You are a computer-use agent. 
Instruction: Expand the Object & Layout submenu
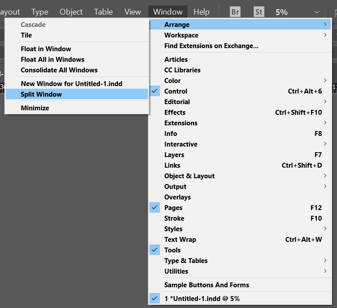240,176
